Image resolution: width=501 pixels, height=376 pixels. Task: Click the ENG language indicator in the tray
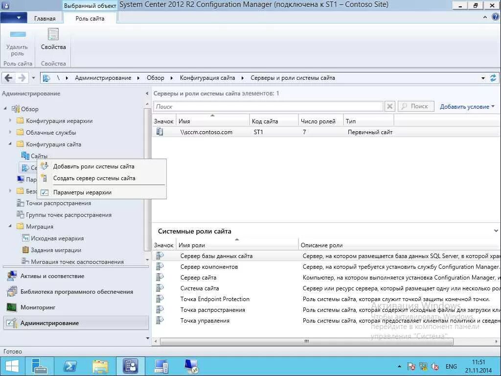[451, 366]
